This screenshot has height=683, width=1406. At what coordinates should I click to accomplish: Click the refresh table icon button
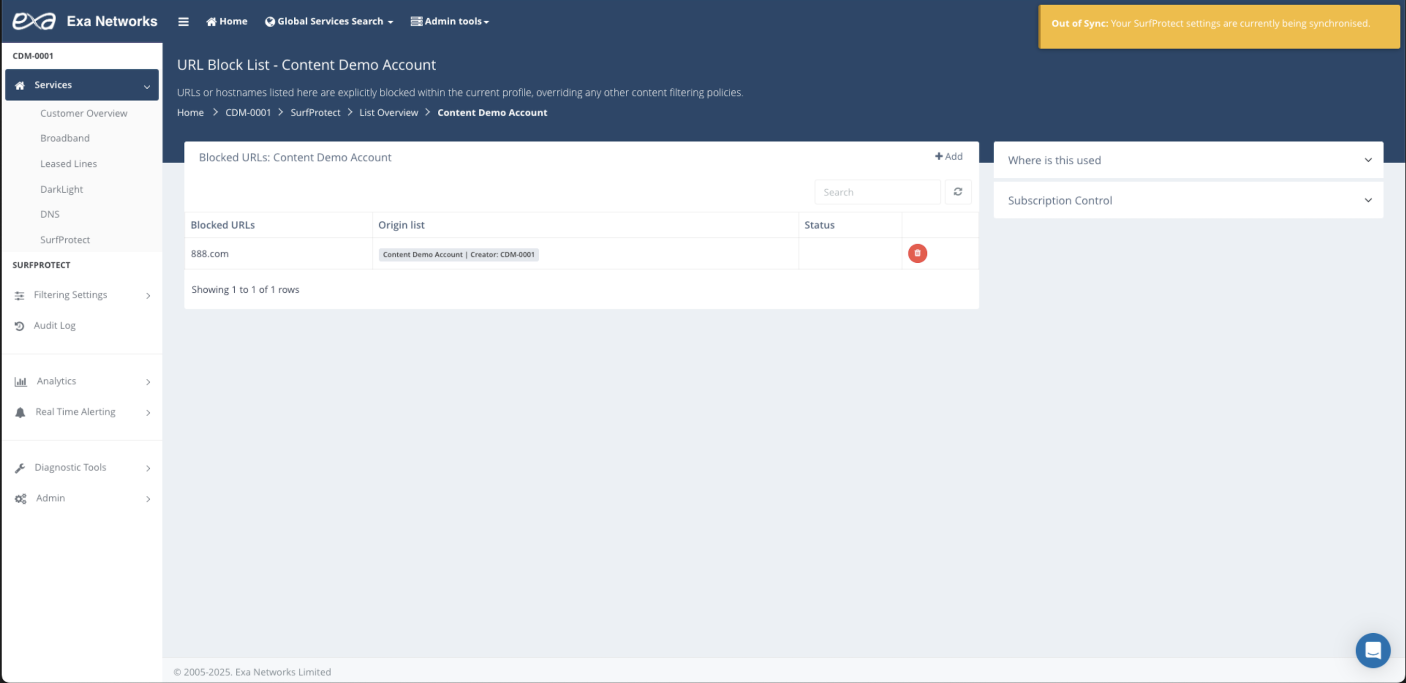pyautogui.click(x=957, y=192)
